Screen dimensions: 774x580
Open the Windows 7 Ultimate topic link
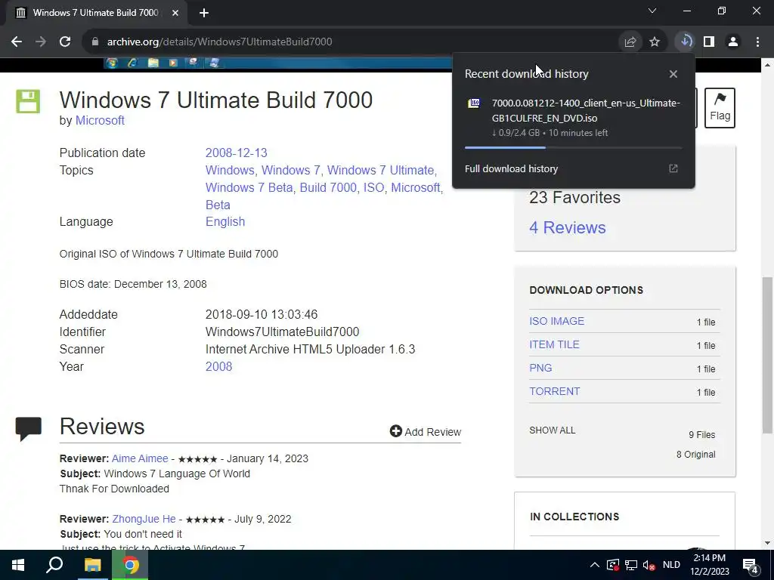pos(381,170)
